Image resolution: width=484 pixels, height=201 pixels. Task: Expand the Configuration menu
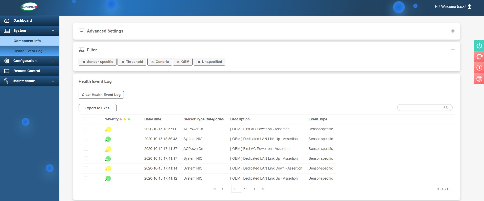(53, 61)
